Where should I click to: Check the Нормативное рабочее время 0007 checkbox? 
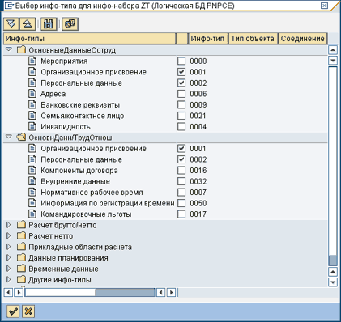181,192
